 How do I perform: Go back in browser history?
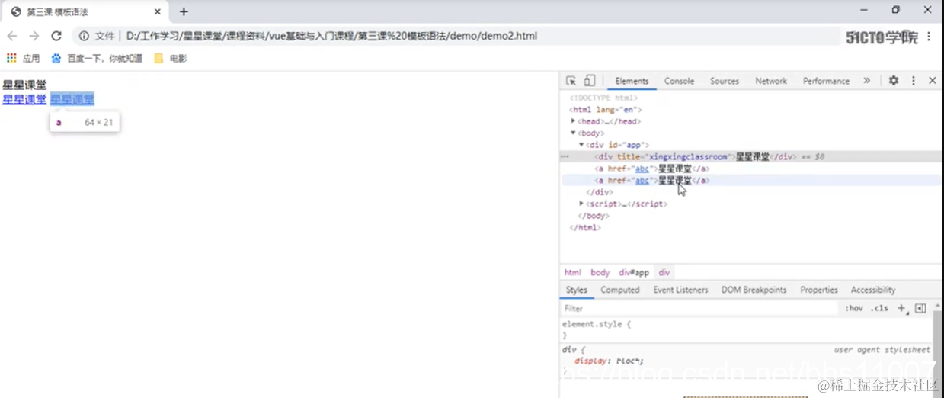tap(12, 36)
